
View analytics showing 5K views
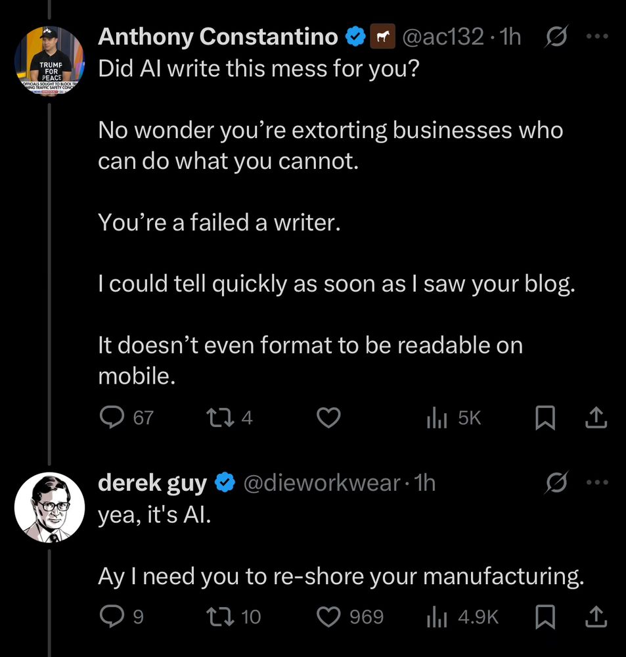coord(436,418)
